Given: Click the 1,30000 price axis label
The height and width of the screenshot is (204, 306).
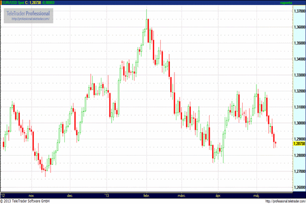Looking at the screenshot, I should coord(299,123).
